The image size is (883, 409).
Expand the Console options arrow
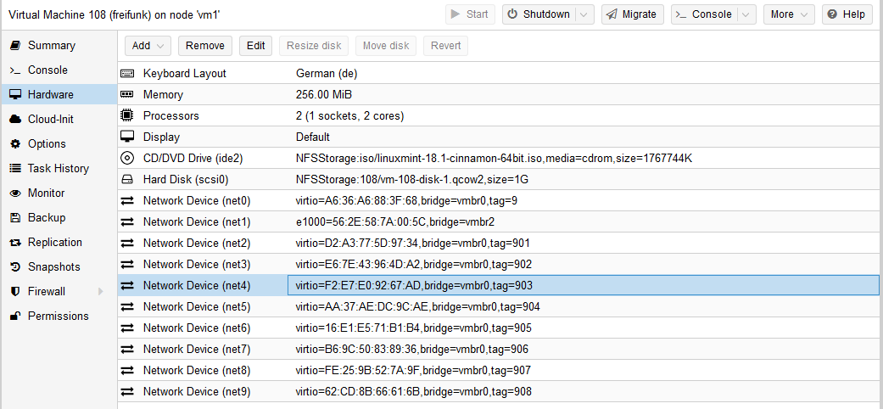[746, 14]
